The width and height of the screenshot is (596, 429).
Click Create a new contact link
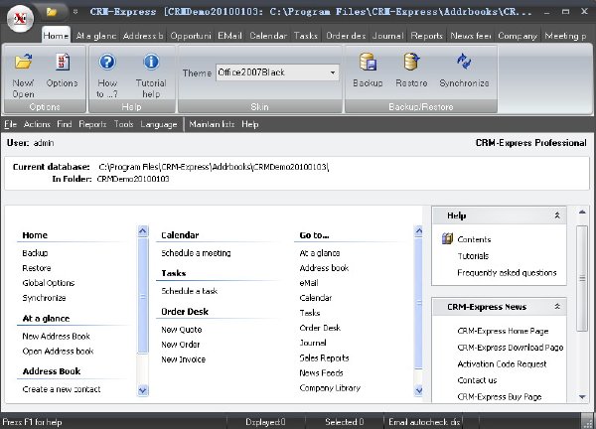pos(62,389)
